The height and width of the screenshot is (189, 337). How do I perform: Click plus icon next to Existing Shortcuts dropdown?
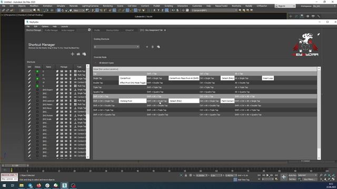click(147, 47)
